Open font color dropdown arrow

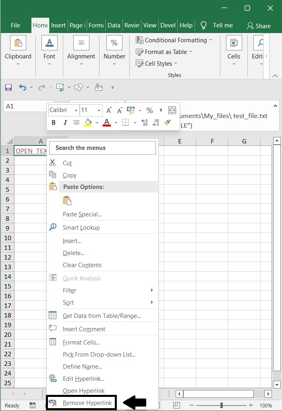[116, 122]
